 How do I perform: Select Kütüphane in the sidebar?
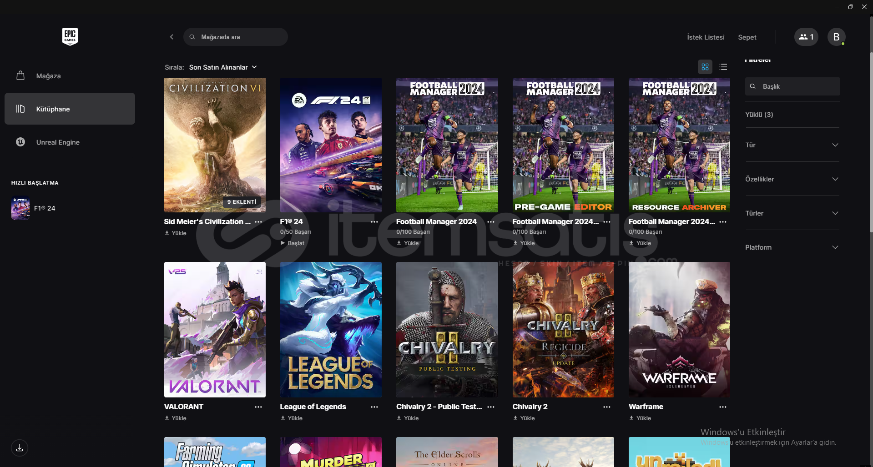click(70, 109)
